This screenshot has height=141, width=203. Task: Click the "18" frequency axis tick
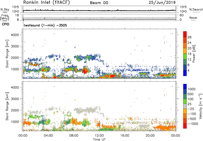[17, 15]
